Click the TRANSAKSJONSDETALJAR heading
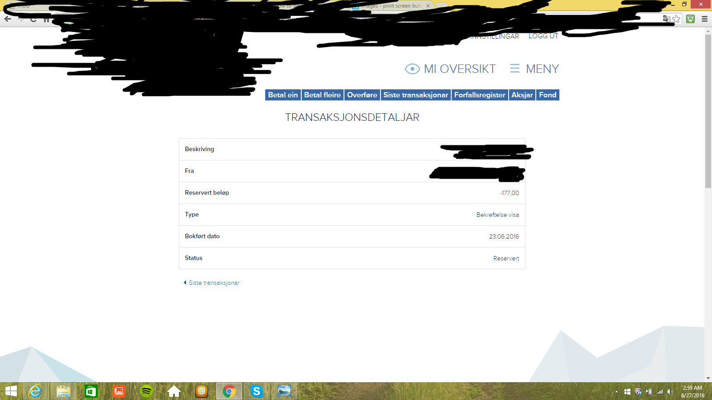 pos(352,117)
